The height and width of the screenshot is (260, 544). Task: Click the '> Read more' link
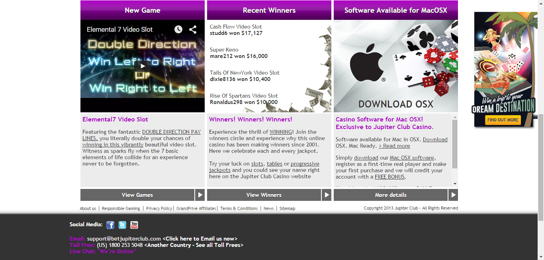(x=394, y=146)
